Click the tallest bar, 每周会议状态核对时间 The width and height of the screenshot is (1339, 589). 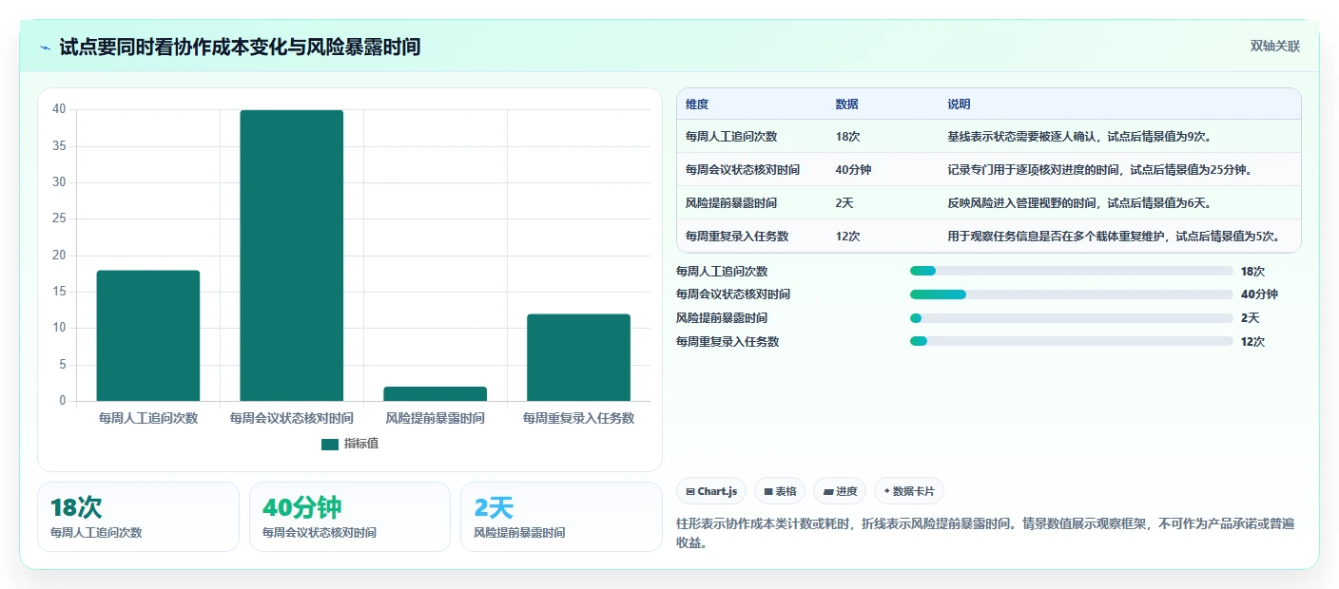point(292,256)
